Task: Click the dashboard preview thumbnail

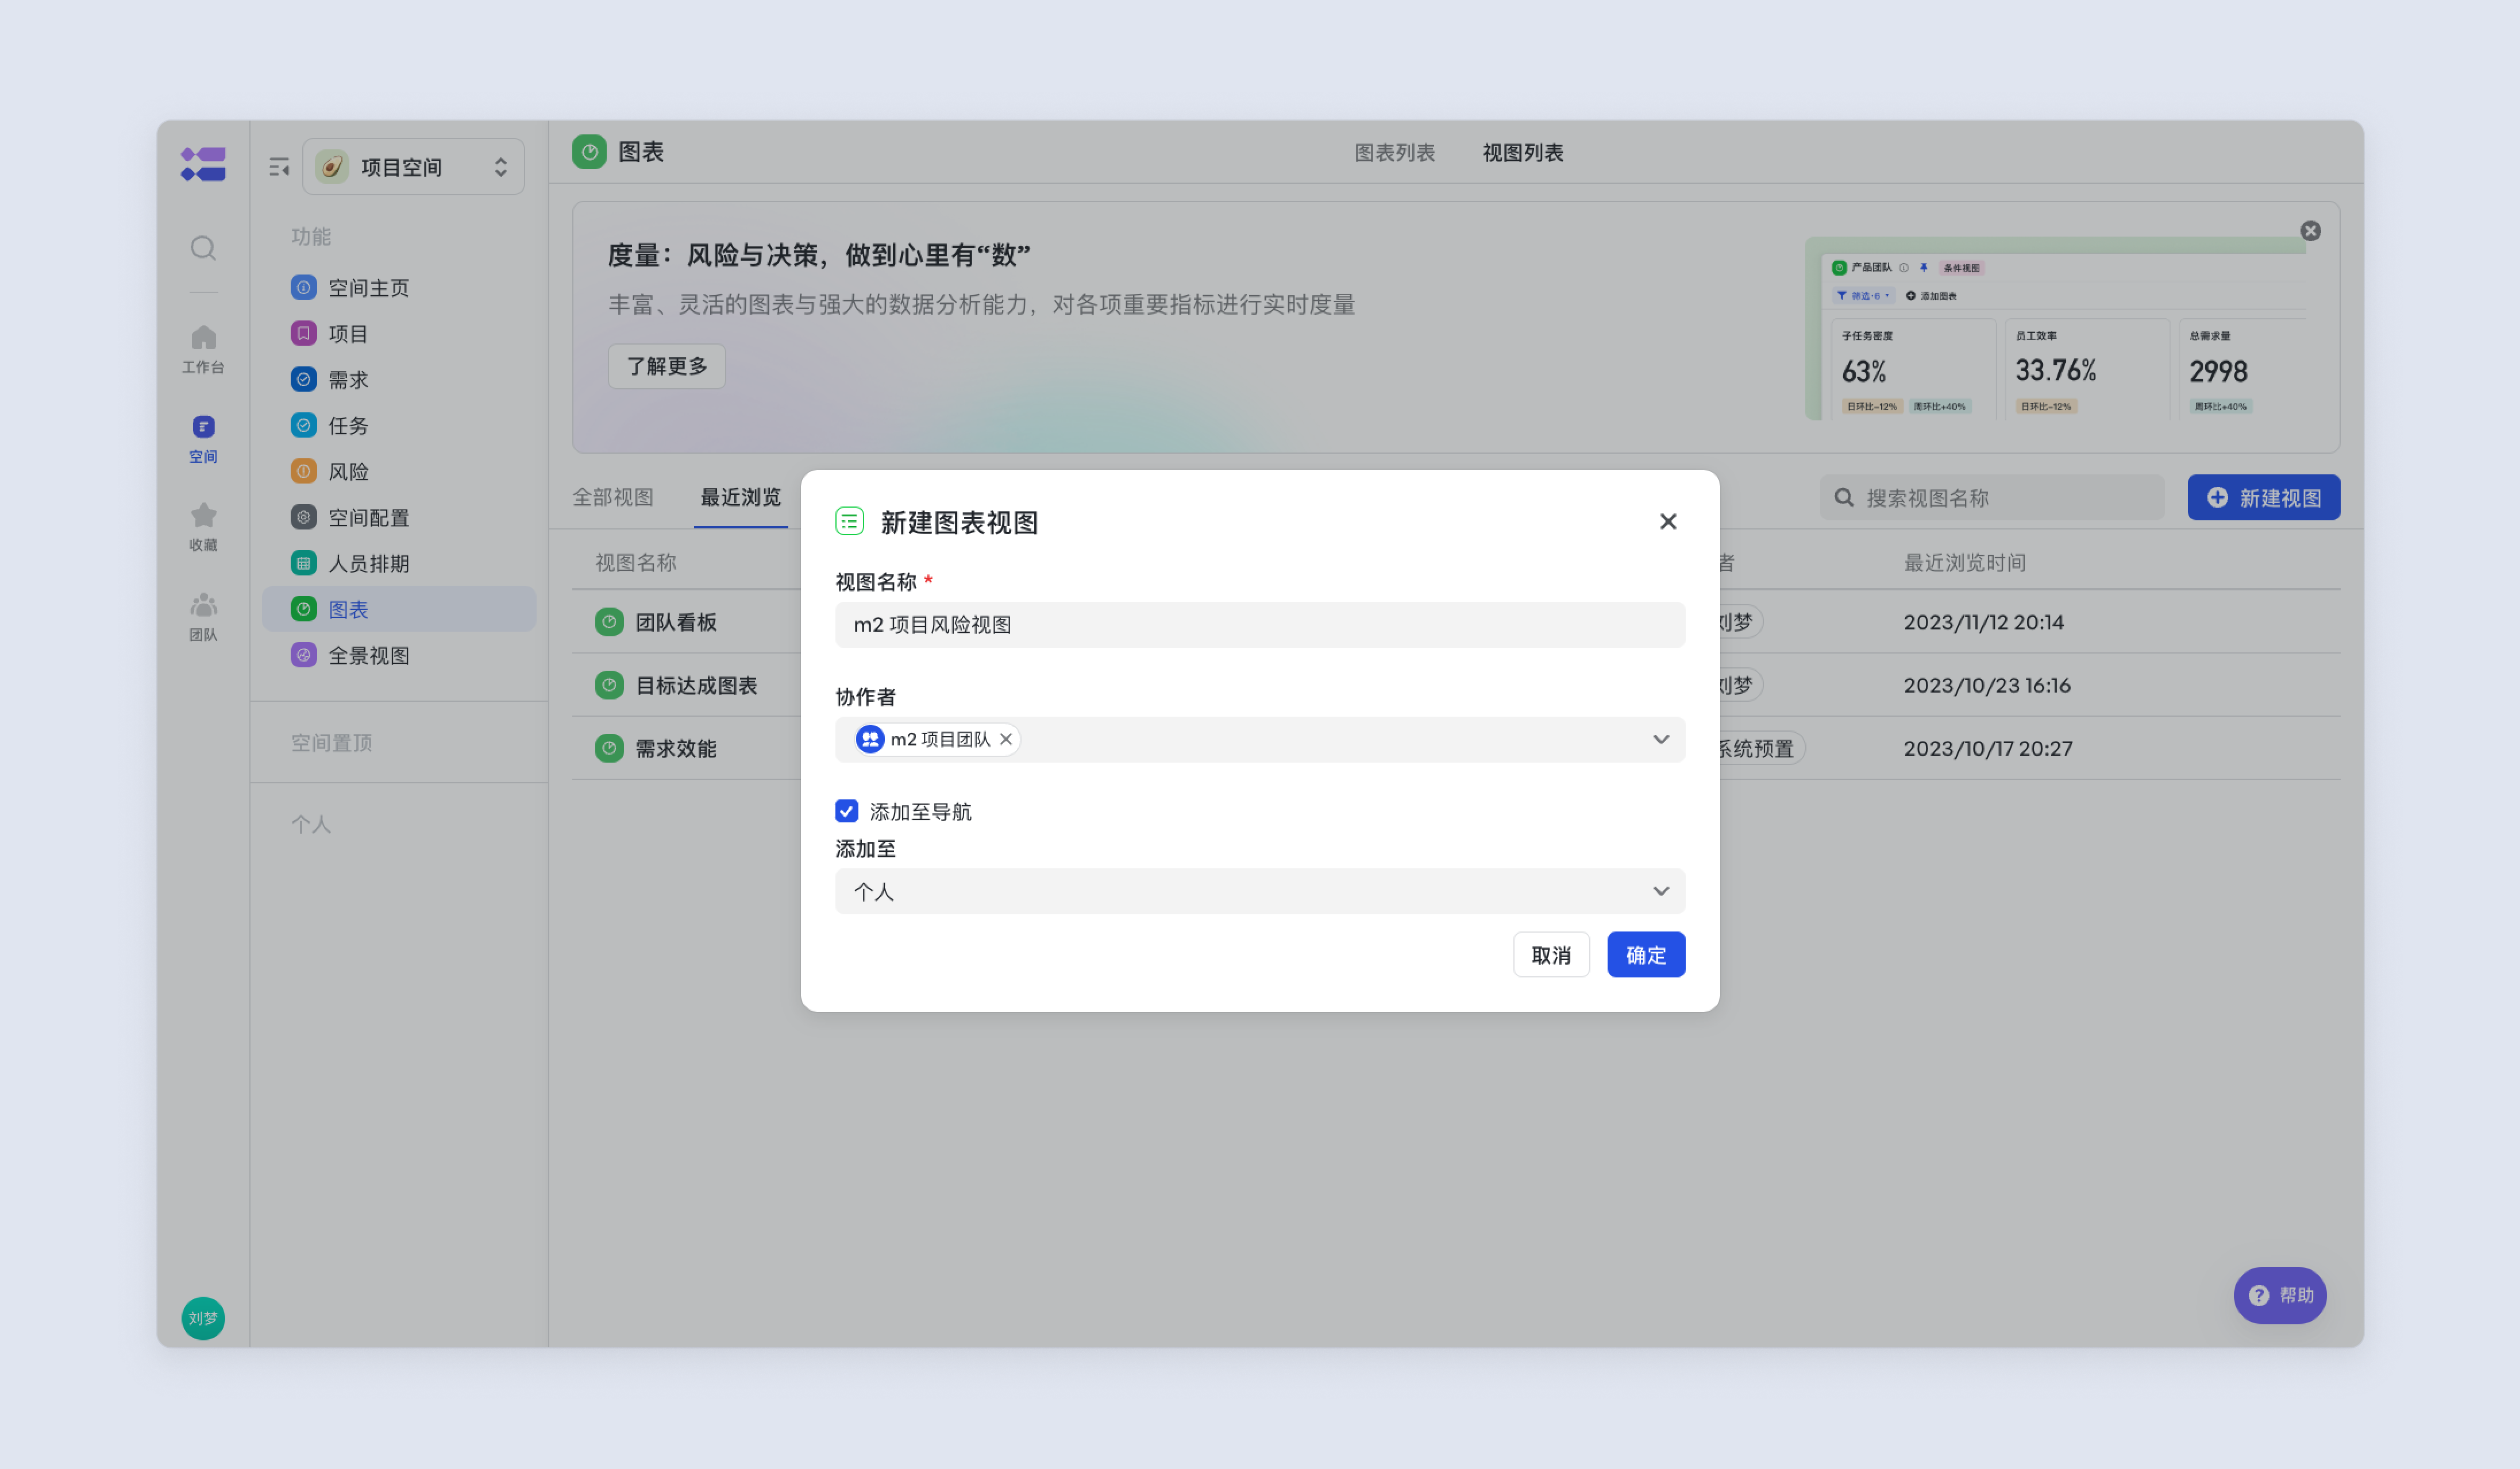Action: (2057, 329)
